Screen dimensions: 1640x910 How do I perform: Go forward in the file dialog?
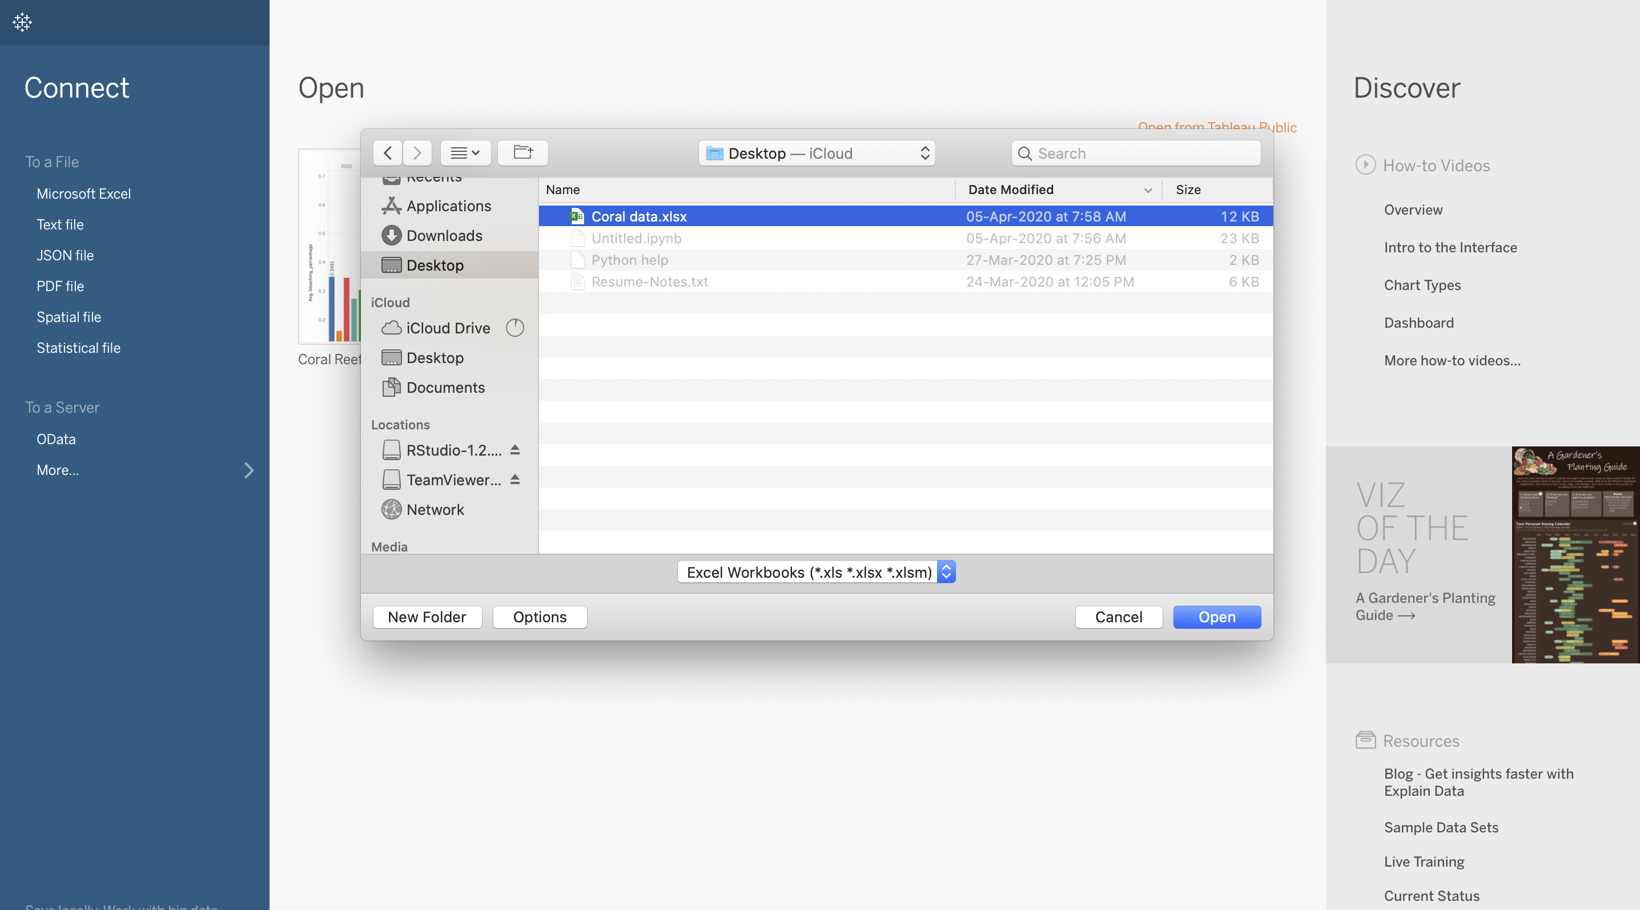tap(417, 153)
